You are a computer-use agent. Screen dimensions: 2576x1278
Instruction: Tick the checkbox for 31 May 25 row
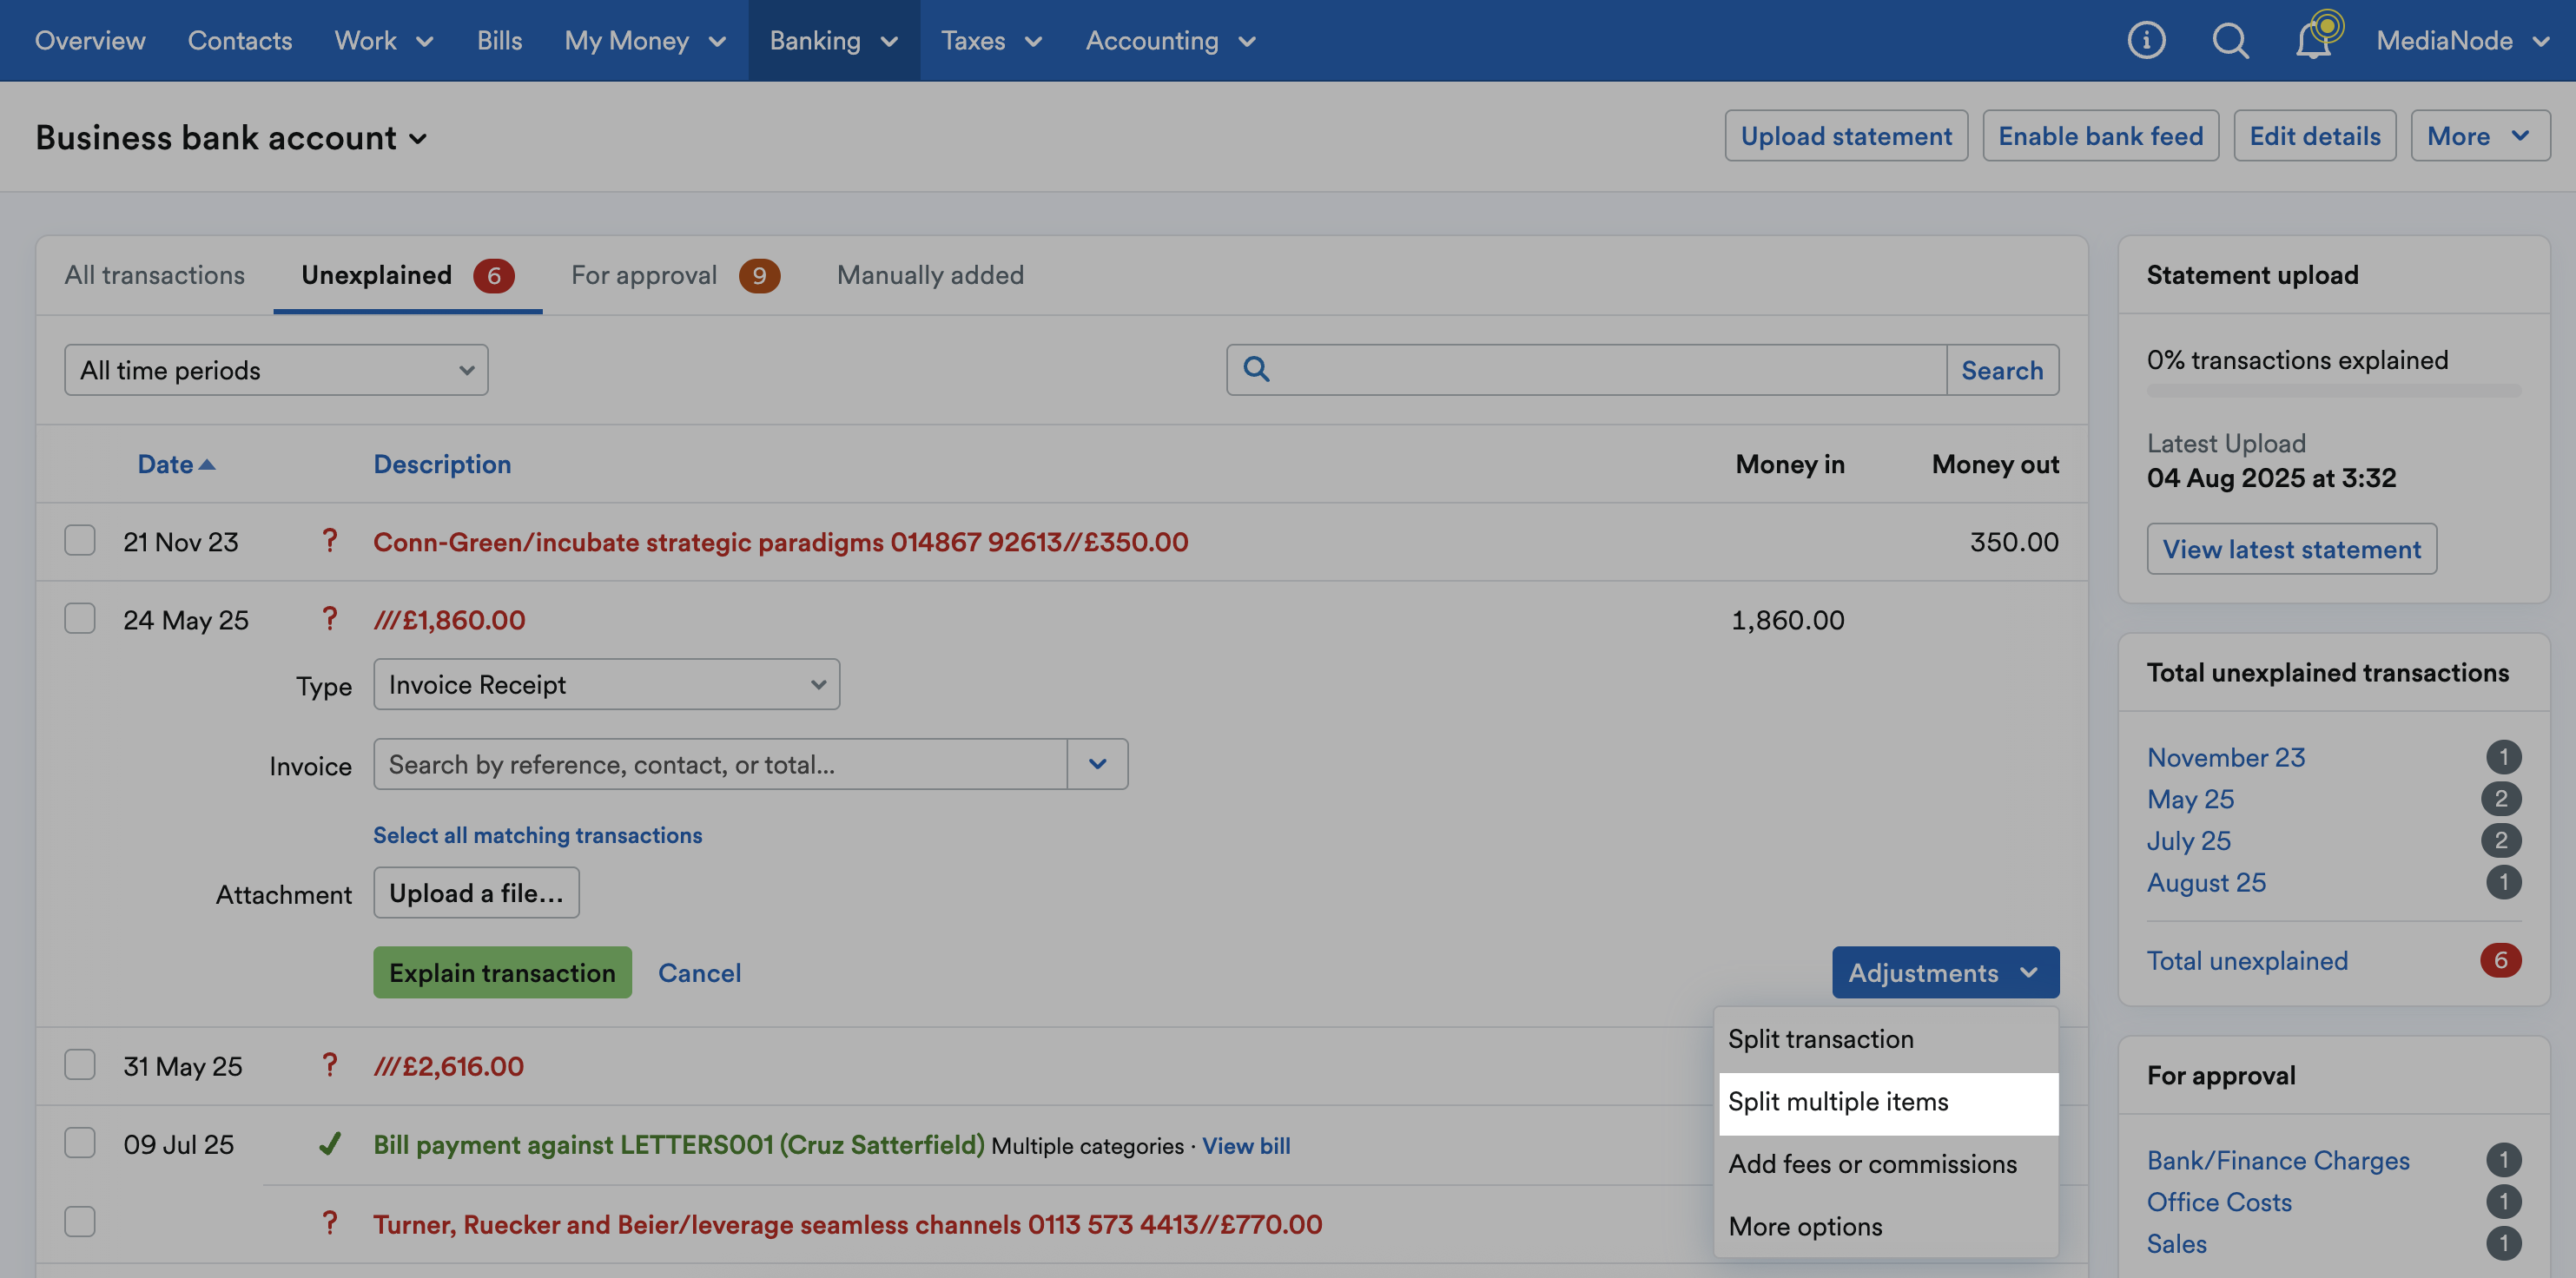click(x=80, y=1064)
